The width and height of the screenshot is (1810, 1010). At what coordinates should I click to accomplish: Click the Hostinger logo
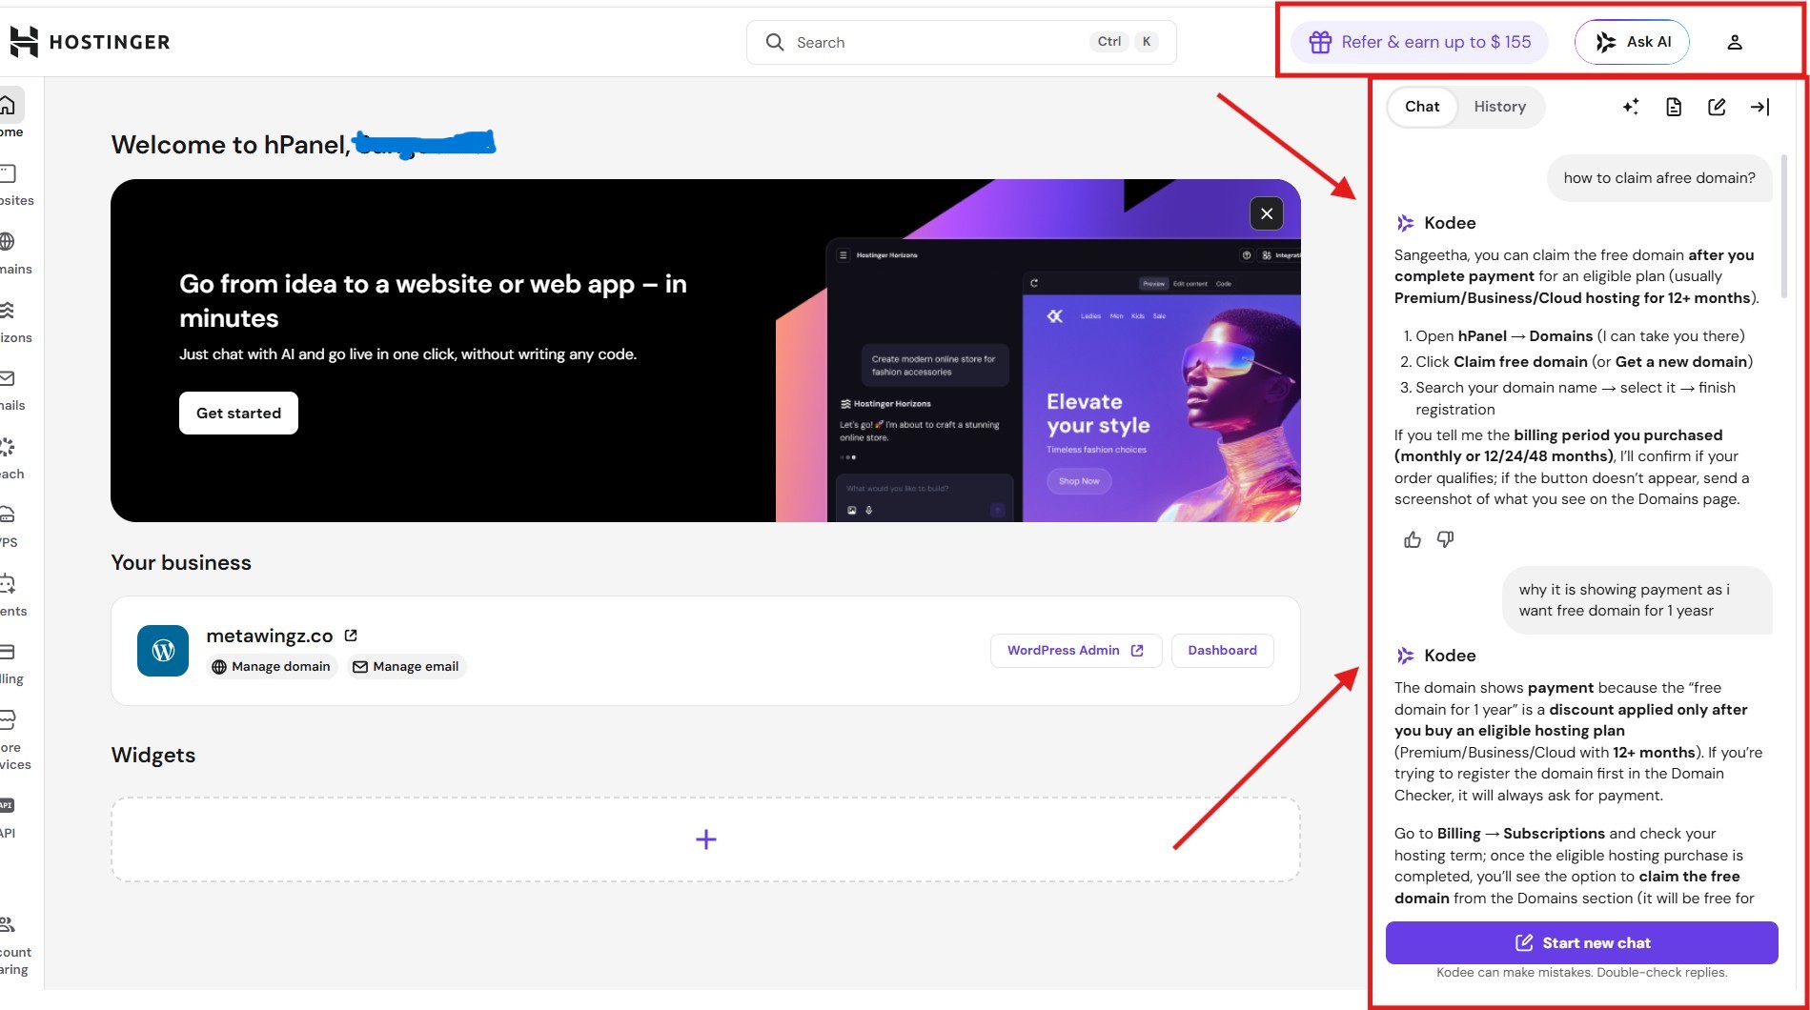[90, 42]
